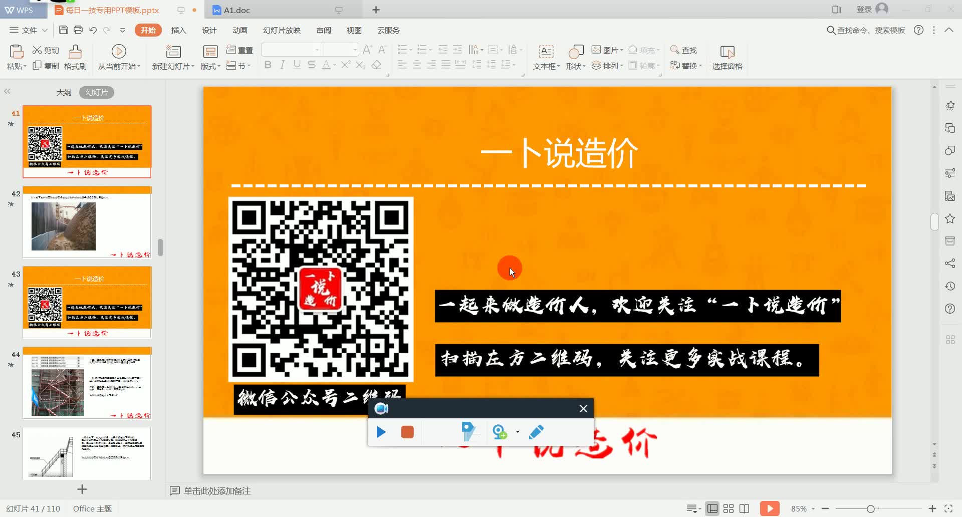Image resolution: width=962 pixels, height=517 pixels.
Task: Select slide 44 thumbnail
Action: click(x=87, y=383)
